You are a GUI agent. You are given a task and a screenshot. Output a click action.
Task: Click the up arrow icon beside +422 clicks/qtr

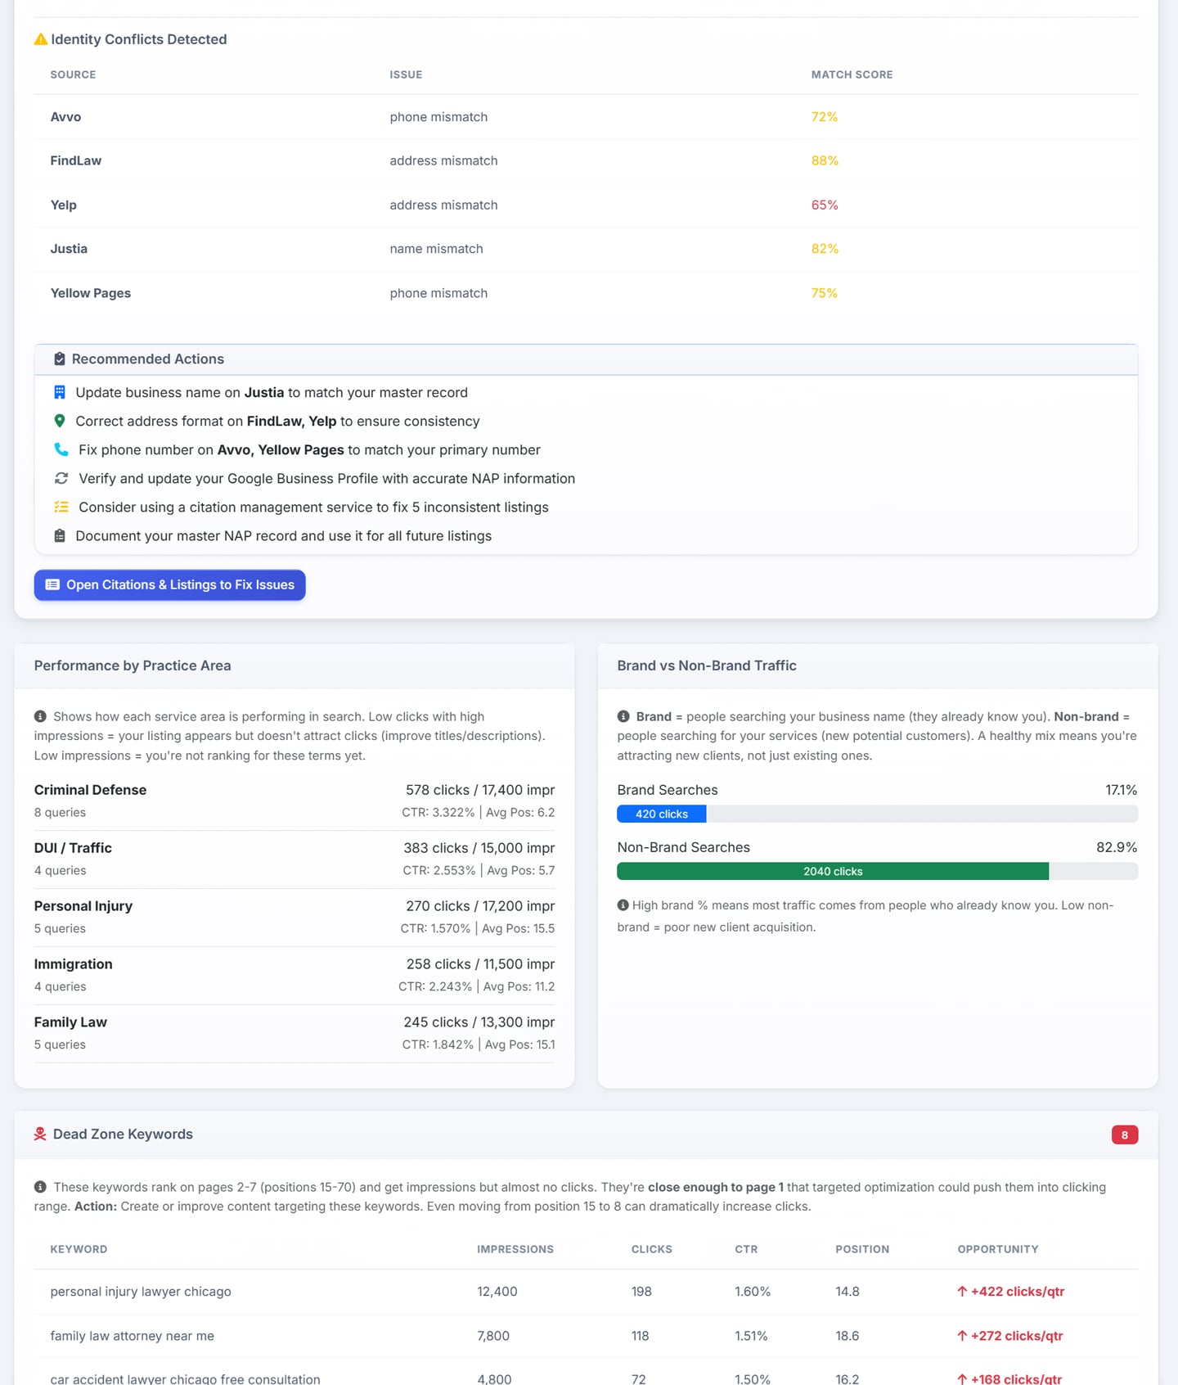click(962, 1292)
